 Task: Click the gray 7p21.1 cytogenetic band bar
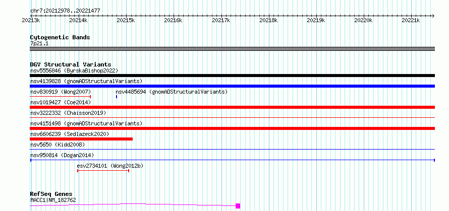232,49
